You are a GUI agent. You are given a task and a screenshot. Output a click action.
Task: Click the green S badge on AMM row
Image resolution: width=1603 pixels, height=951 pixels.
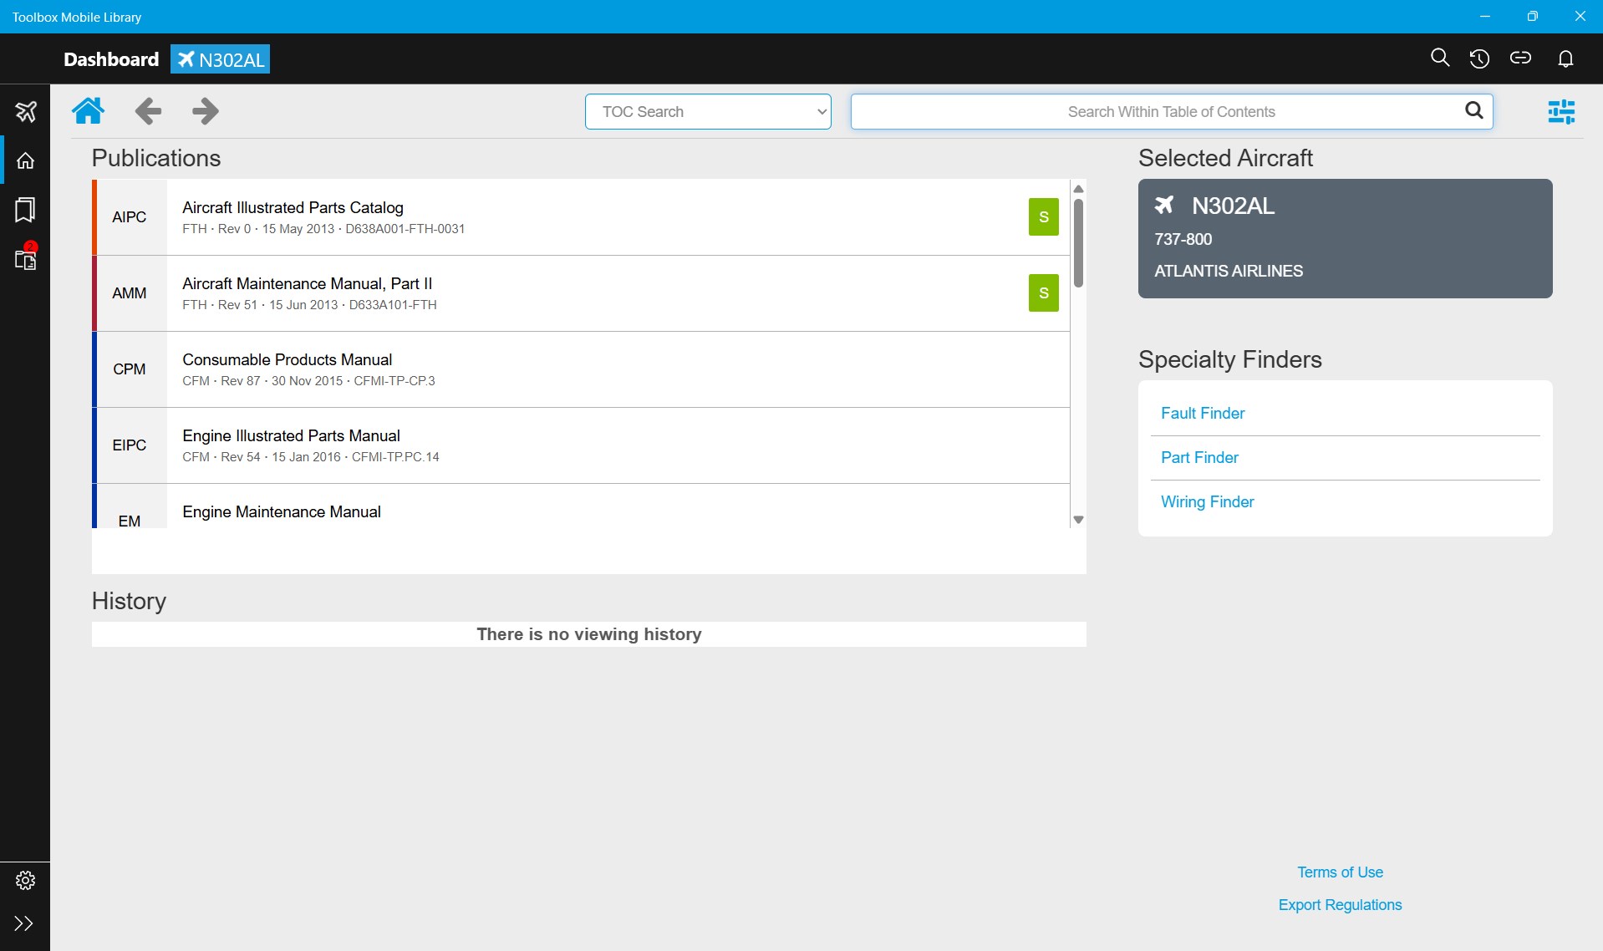pos(1043,293)
